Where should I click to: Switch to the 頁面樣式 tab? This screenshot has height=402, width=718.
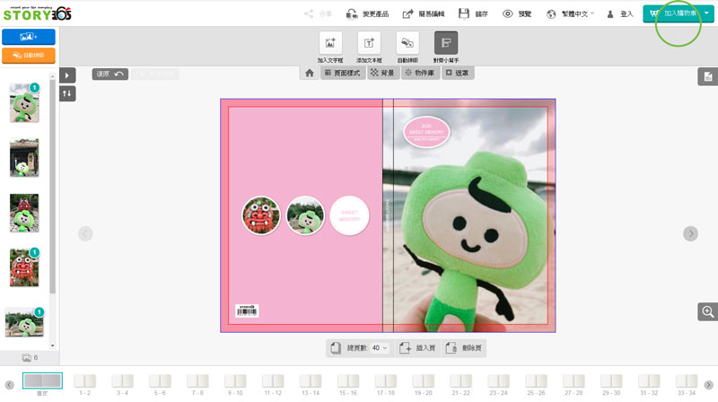pos(342,73)
